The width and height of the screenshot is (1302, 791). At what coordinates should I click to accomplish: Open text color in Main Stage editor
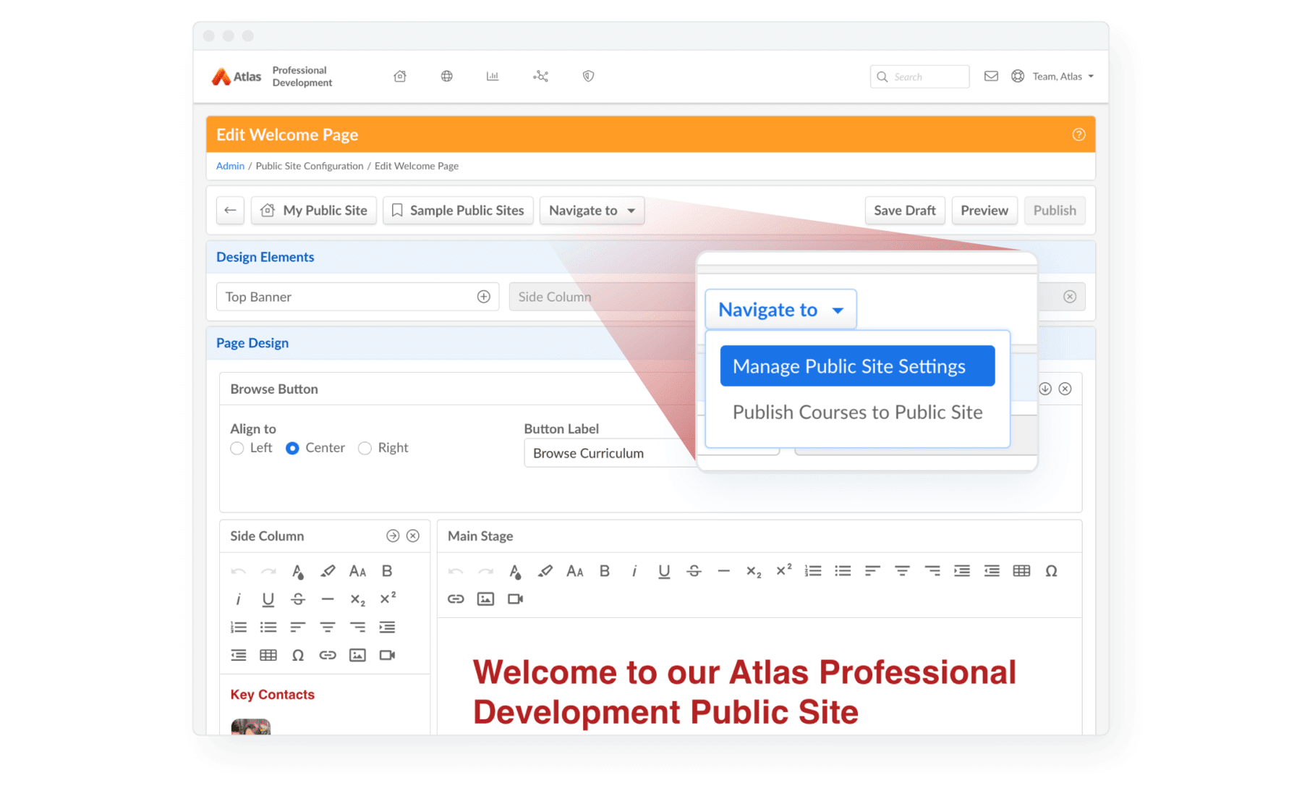[515, 571]
